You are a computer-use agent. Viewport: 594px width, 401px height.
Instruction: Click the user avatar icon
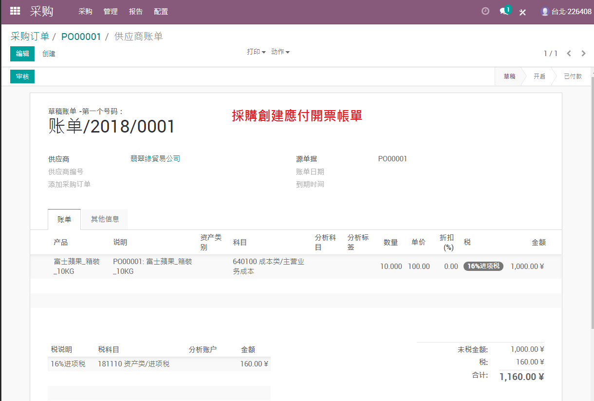[x=545, y=11]
